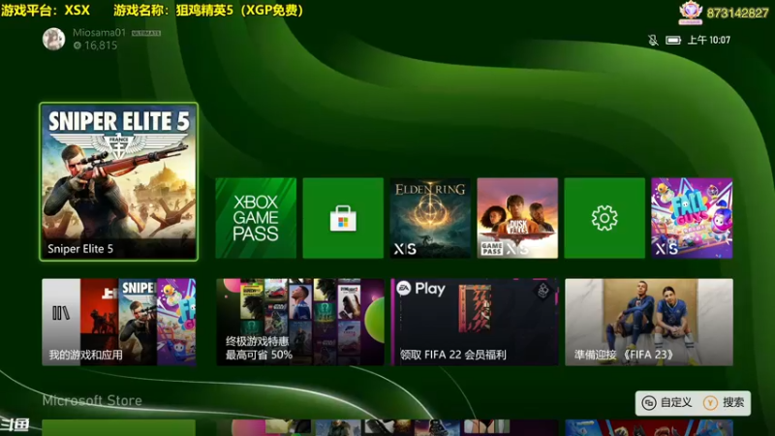Click the 游戏平台：XSX overlay text

click(46, 11)
